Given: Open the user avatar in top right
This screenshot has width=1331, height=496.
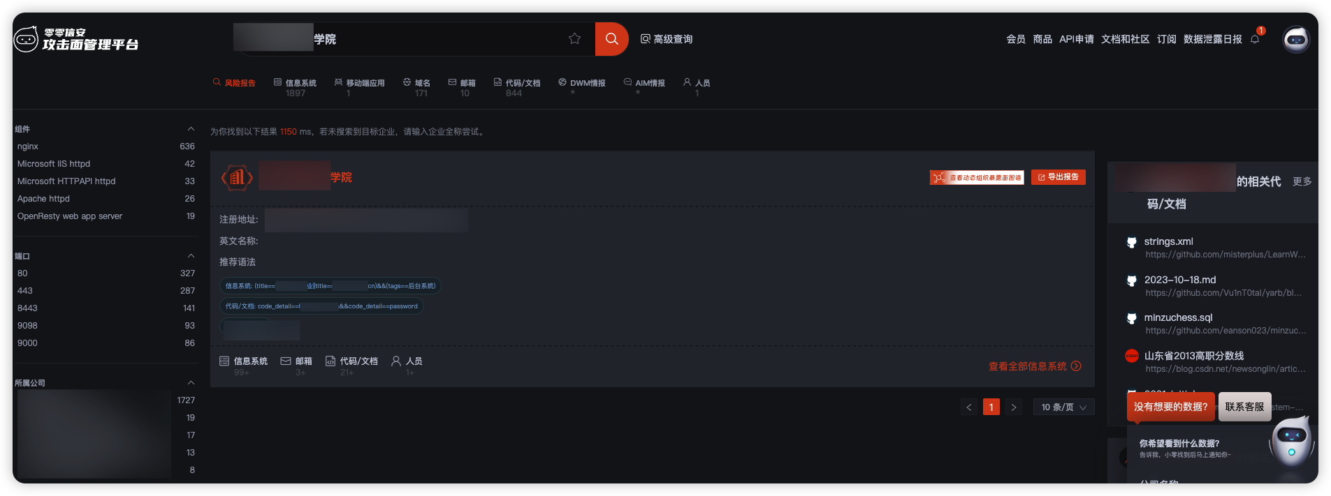Looking at the screenshot, I should pos(1296,40).
